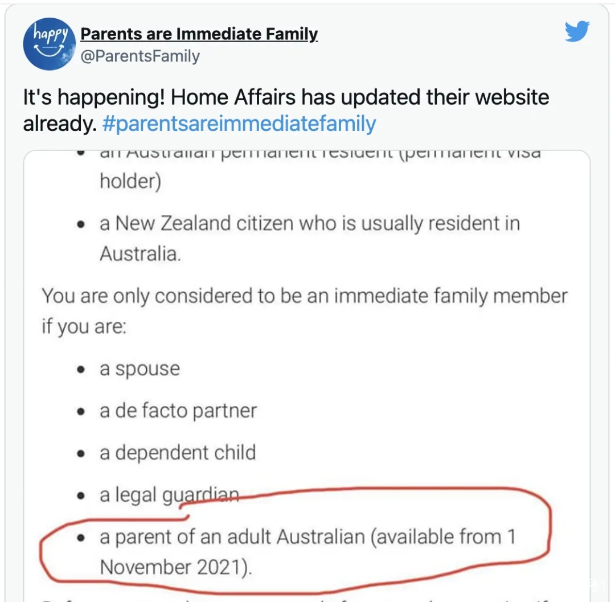Select the "a dependent child" list item
This screenshot has width=615, height=602.
pos(178,453)
